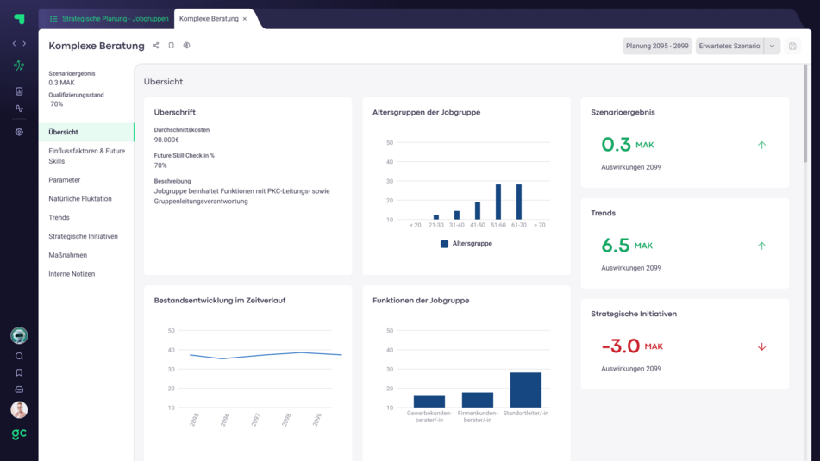Open the inbox icon in the left sidebar
This screenshot has width=820, height=461.
coord(19,389)
